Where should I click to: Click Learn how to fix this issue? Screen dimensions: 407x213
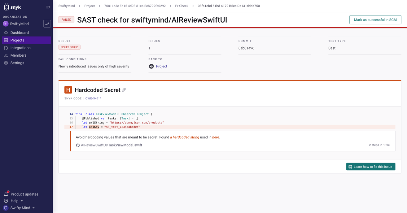370,167
